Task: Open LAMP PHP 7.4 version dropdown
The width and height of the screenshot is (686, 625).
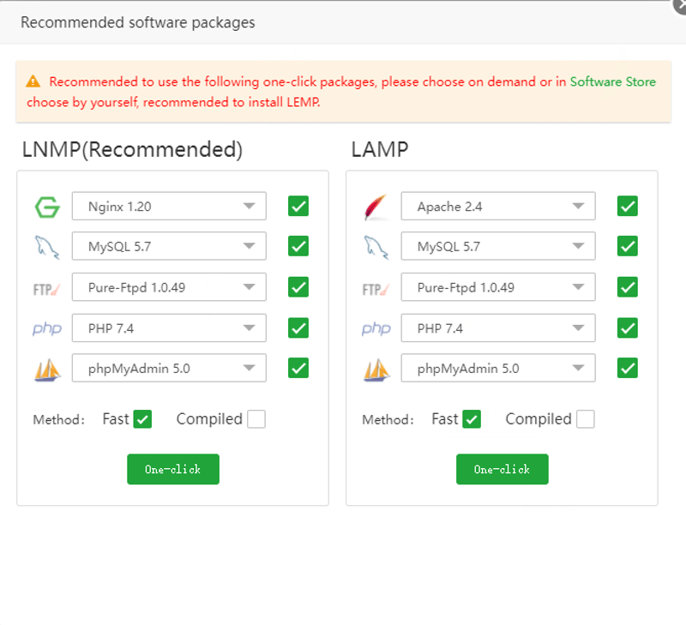Action: tap(498, 328)
